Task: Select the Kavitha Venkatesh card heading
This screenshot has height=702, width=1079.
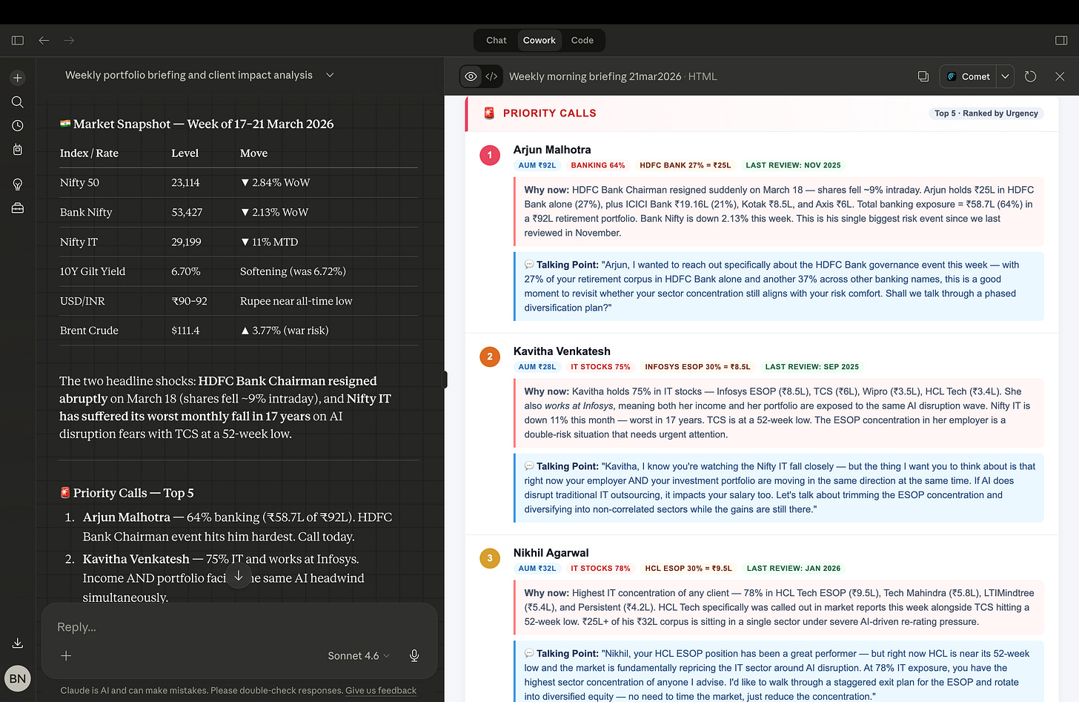Action: click(x=562, y=351)
